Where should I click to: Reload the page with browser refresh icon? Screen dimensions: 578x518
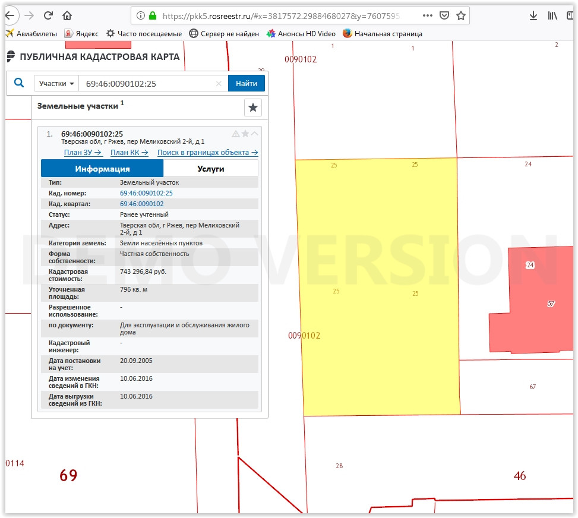(x=49, y=15)
